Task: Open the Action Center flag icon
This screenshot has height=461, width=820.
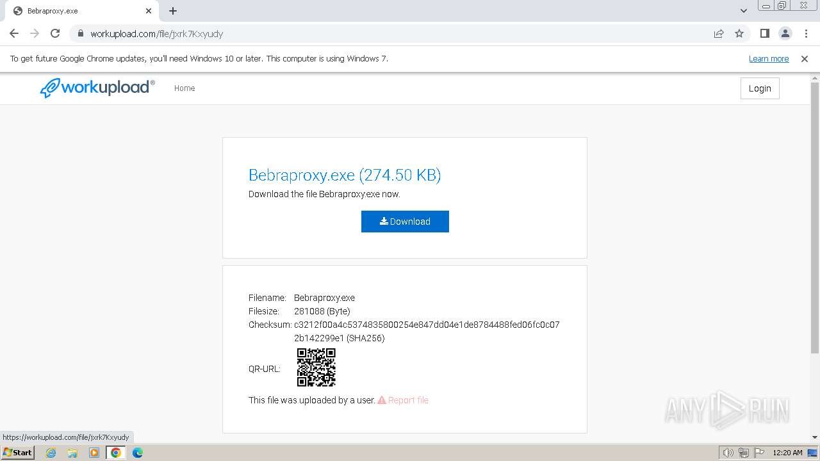Action: (759, 453)
